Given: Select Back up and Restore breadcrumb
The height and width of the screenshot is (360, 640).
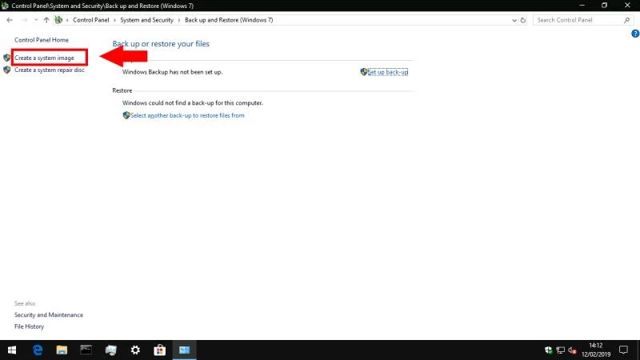Looking at the screenshot, I should point(229,20).
